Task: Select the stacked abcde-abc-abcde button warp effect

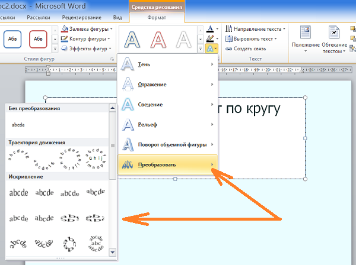Action: click(96, 244)
